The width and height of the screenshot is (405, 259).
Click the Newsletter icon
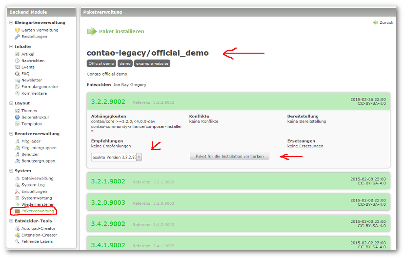click(17, 80)
